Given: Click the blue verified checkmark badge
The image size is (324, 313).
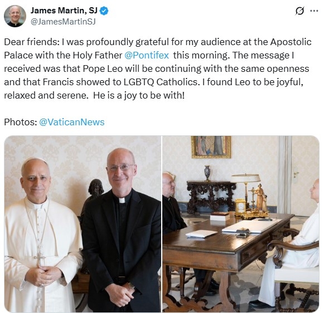Looking at the screenshot, I should point(104,11).
